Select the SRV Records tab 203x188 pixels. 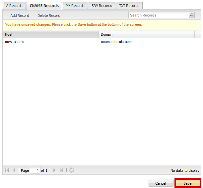[x=102, y=6]
